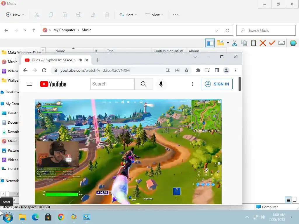Select OneDrive in navigation pane
This screenshot has height=224, width=299.
pos(10,92)
